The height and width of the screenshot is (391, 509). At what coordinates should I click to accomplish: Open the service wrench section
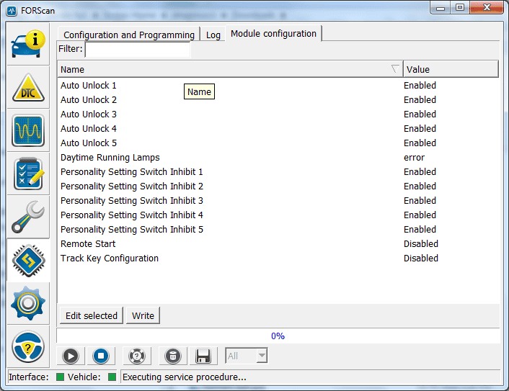point(28,217)
